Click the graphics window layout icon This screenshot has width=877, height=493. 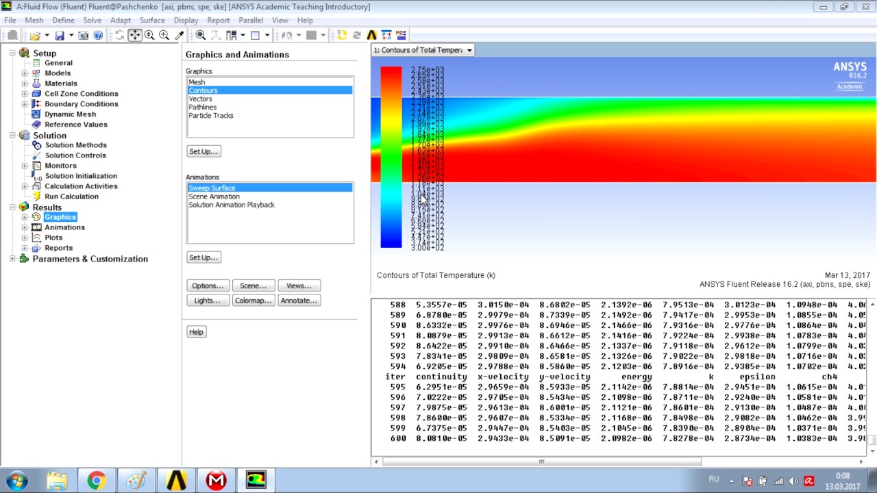(x=255, y=35)
